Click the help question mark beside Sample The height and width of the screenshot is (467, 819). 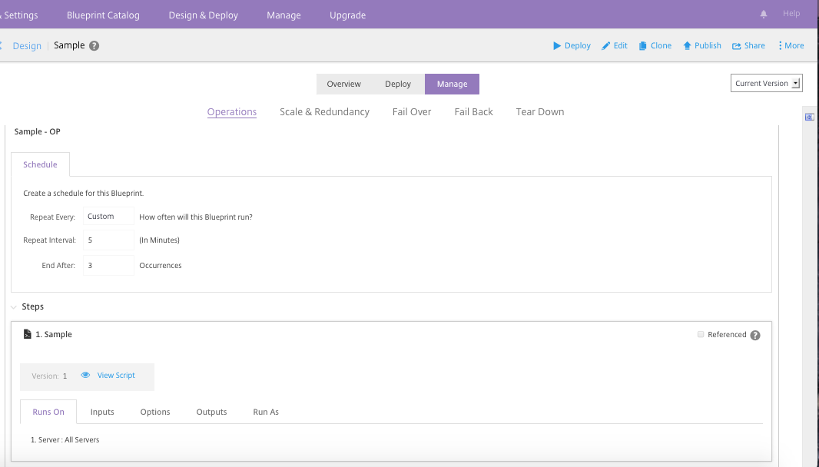[94, 46]
